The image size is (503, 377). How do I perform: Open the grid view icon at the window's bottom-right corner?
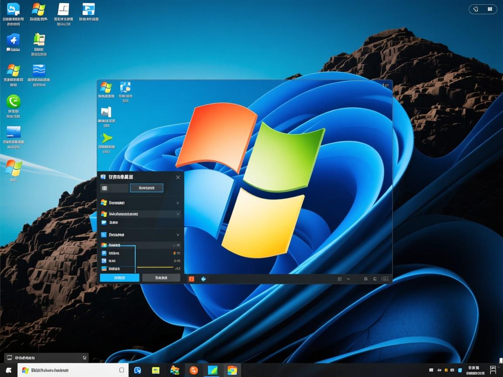(385, 278)
